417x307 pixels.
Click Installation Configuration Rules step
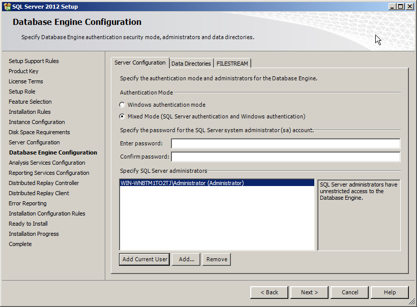pos(47,213)
